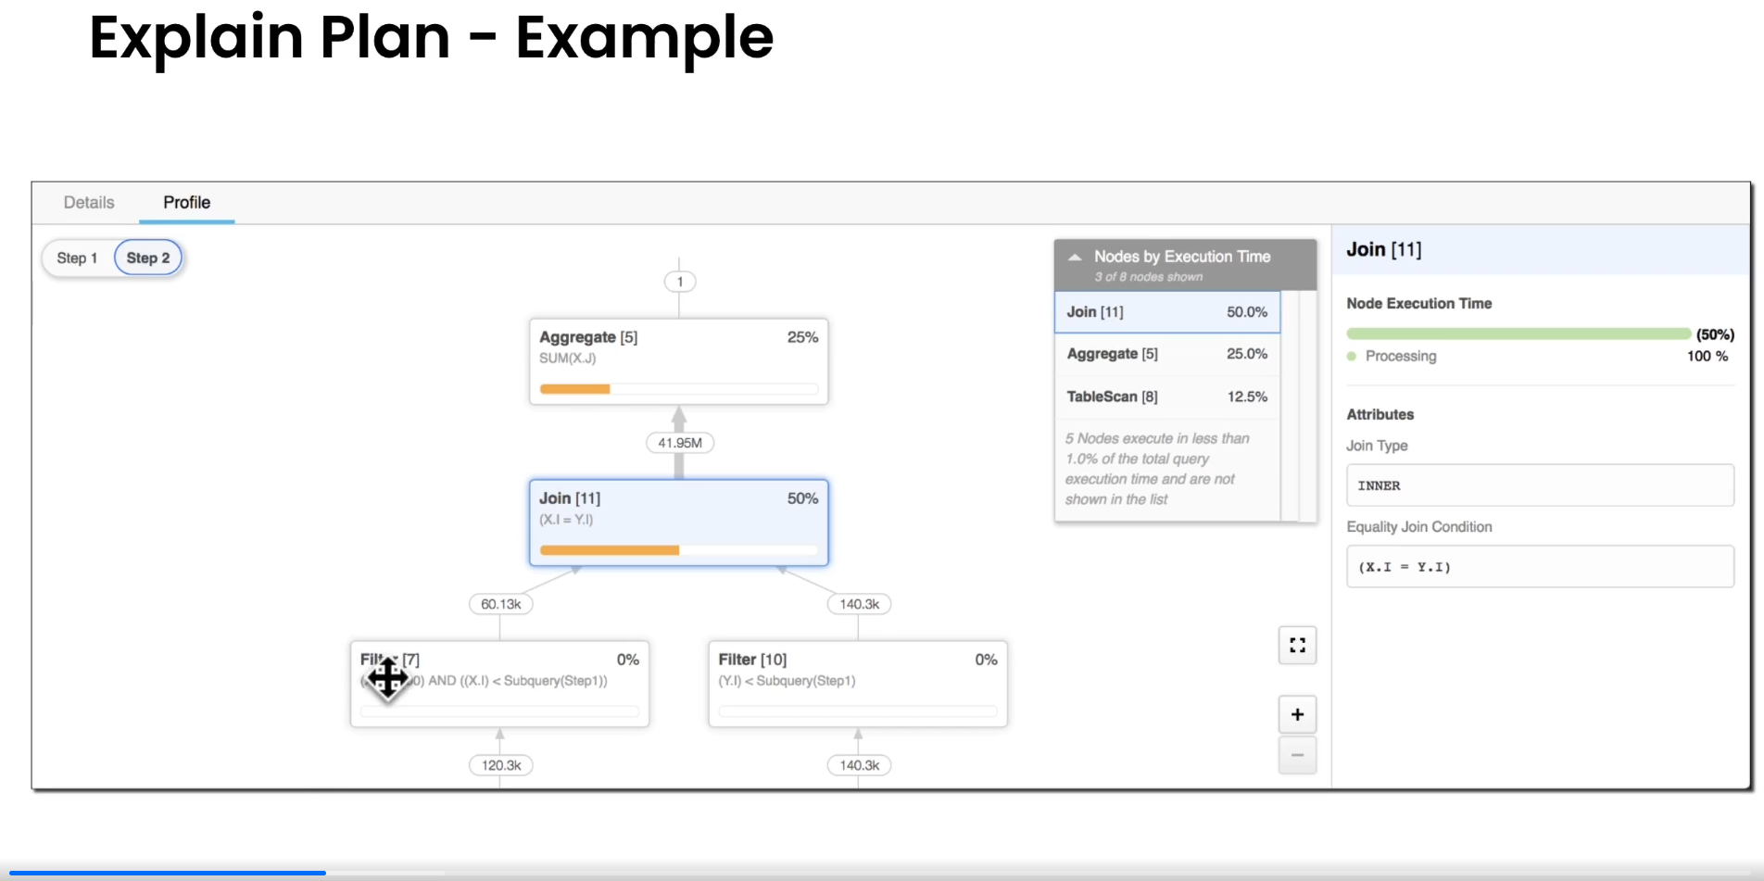Click the Aggregate [5] graph node
This screenshot has width=1764, height=881.
click(678, 361)
